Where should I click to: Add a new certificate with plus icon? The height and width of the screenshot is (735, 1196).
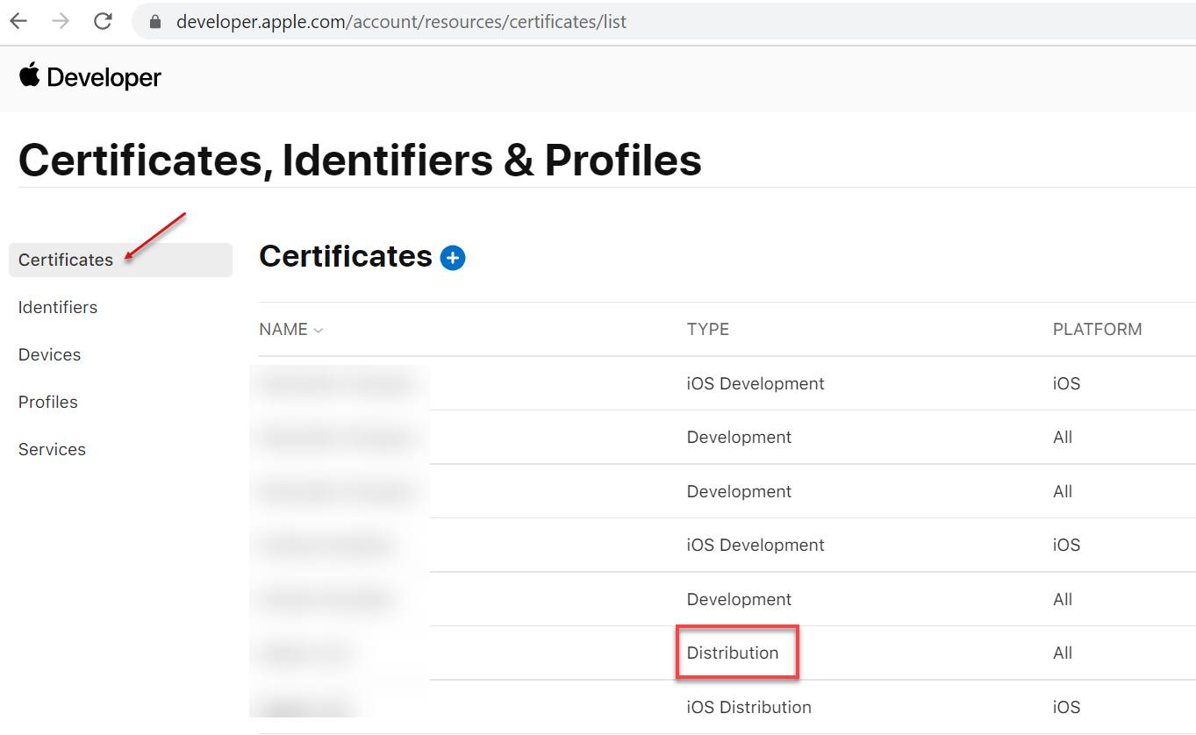tap(453, 258)
